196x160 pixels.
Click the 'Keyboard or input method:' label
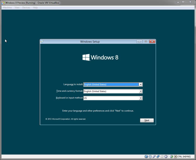click(69, 98)
